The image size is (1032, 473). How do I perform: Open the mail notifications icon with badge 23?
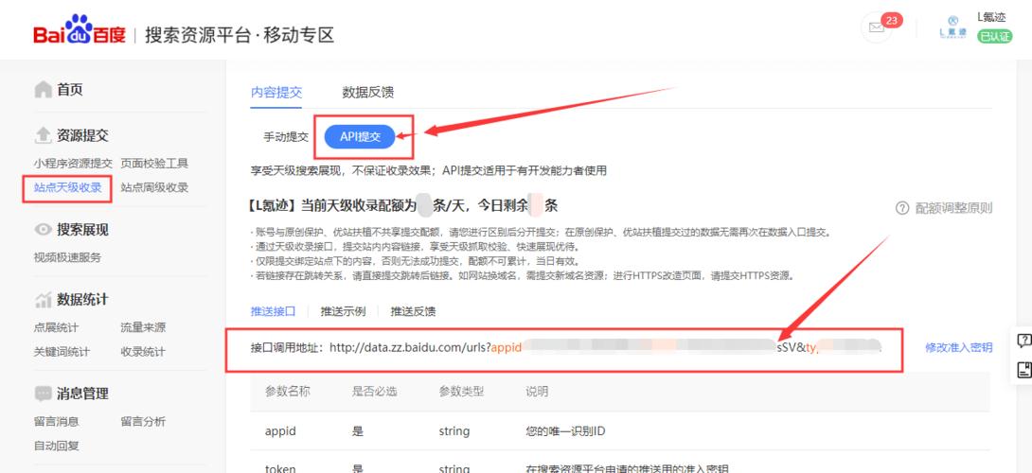point(876,27)
